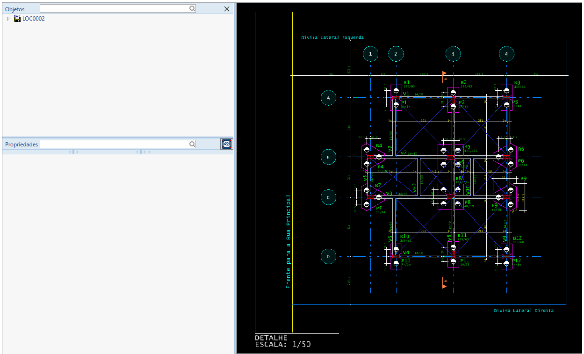Screen dimensions: 584x354
Task: Click the Propriedades search magnifier icon
Action: (x=192, y=144)
